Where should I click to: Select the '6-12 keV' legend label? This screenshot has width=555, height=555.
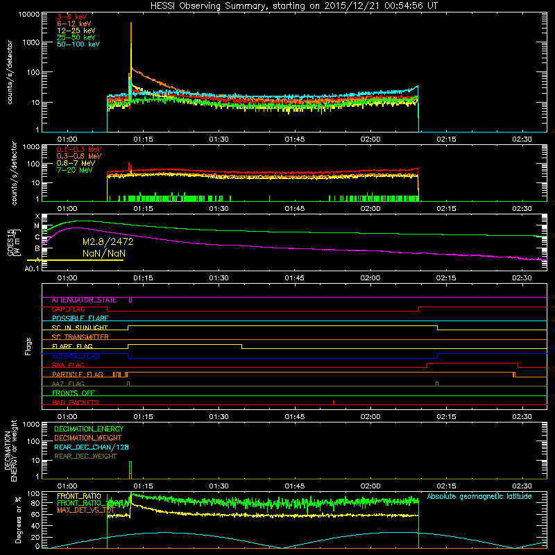[x=74, y=24]
